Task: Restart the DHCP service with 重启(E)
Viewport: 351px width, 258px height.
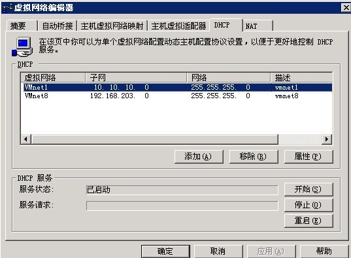Action: 309,221
